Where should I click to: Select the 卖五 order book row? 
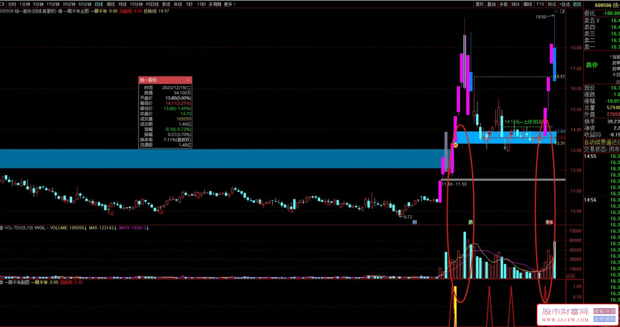coord(602,21)
